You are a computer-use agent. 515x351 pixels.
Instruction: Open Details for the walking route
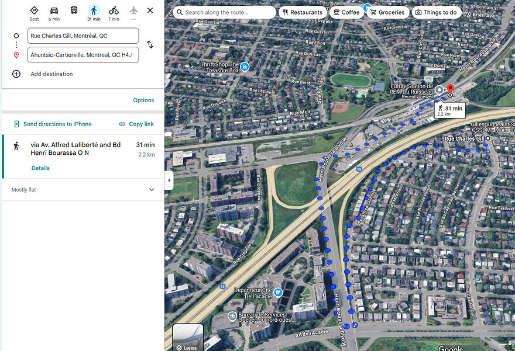tap(40, 168)
